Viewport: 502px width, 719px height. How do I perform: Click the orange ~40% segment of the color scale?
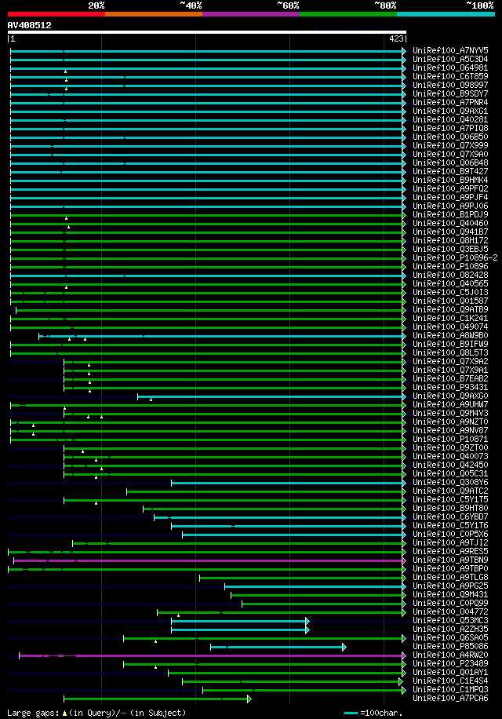click(x=154, y=14)
